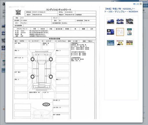This screenshot has height=125, width=148.
Task: Click the steering wheel diagram symbol in sheet
Action: [x=46, y=104]
